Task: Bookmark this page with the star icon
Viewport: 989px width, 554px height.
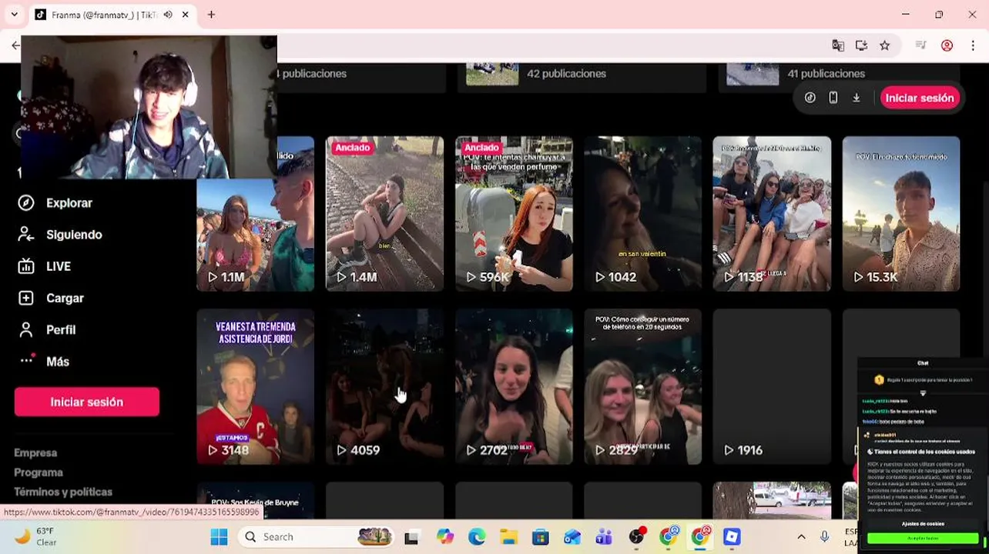Action: [x=884, y=45]
